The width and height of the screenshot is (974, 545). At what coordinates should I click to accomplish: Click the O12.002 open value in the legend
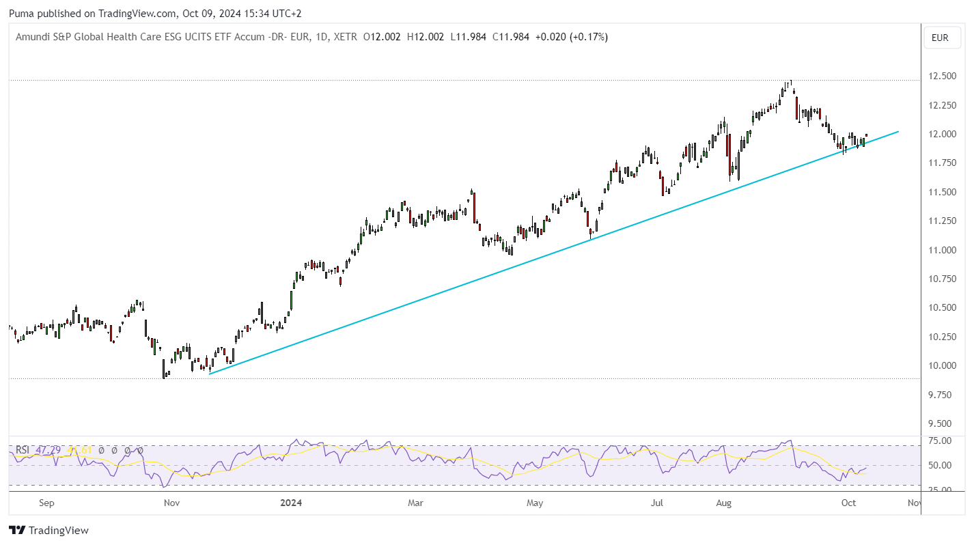click(382, 37)
